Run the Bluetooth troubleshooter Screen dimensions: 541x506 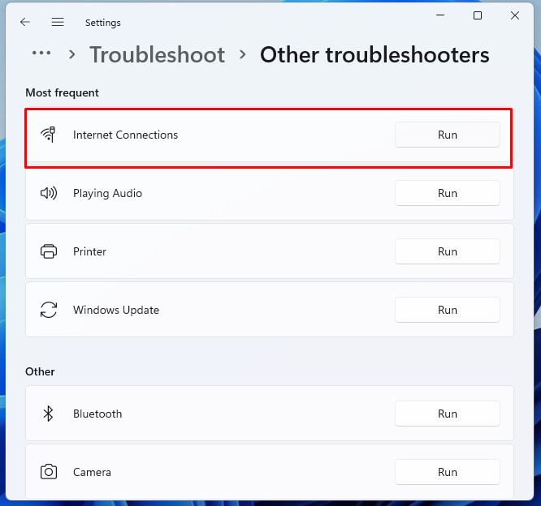tap(447, 414)
